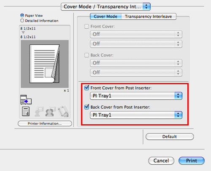211x171 pixels.
Task: Click the paper preview page thumbnail
Action: 45,64
